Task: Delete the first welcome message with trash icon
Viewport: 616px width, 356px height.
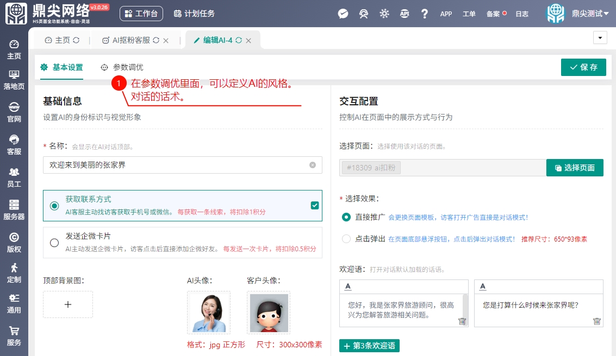Action: point(462,321)
